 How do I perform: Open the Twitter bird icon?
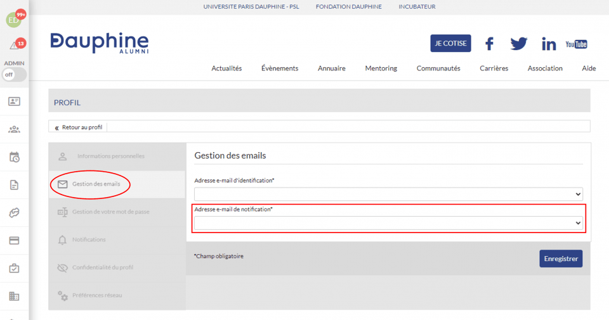pos(519,44)
